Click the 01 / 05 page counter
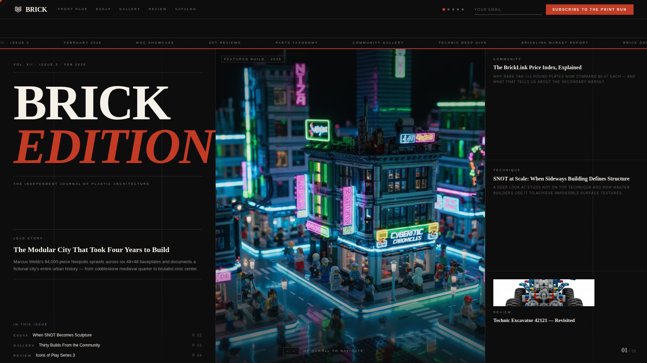Screen dimensions: 647x363 628,350
